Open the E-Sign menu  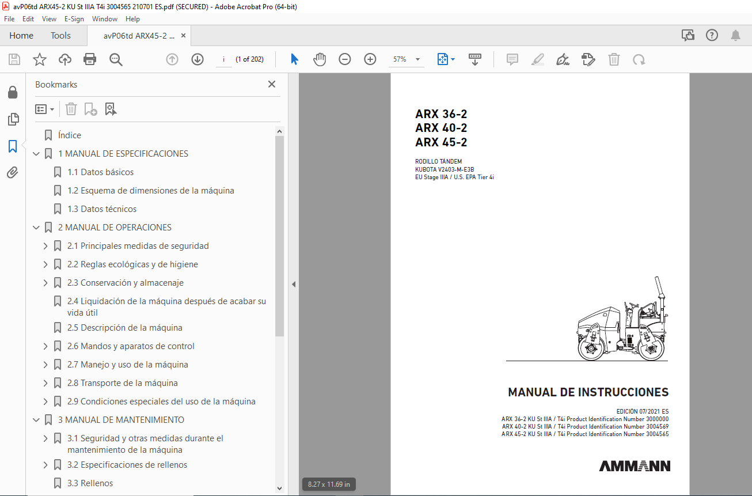point(74,19)
